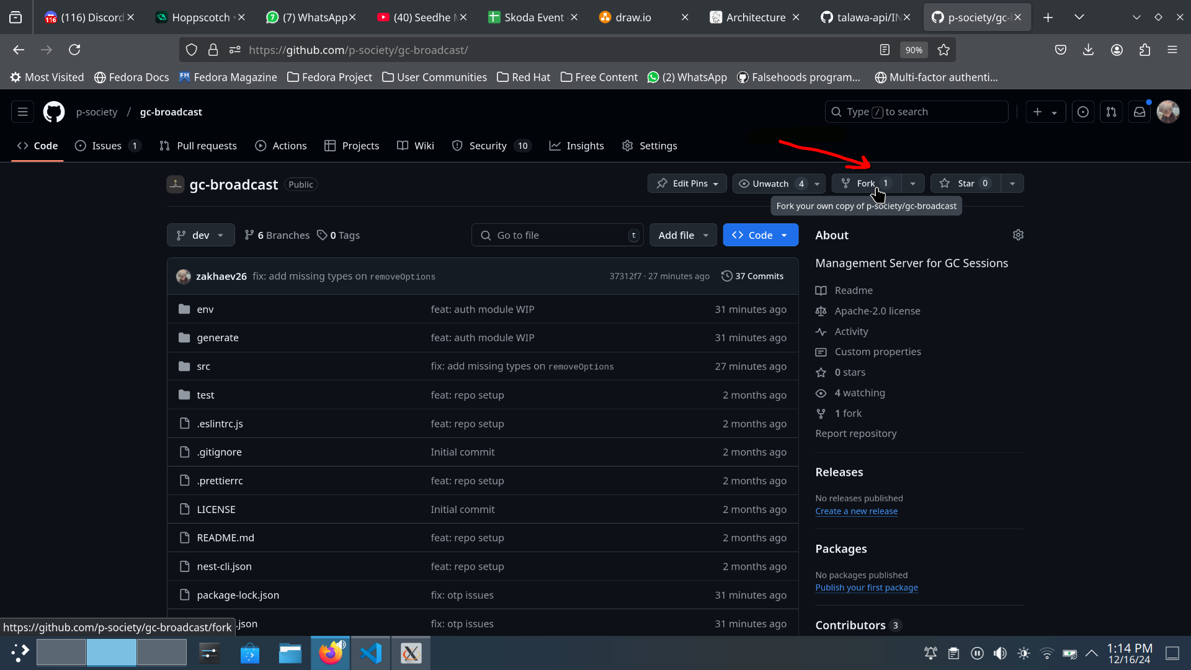This screenshot has width=1191, height=670.
Task: Launch Visual Studio Code from taskbar
Action: click(371, 653)
